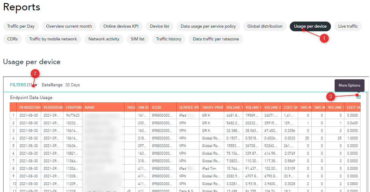
Task: Click cost value 0.0800 in row 10
Action: pyautogui.click(x=353, y=184)
